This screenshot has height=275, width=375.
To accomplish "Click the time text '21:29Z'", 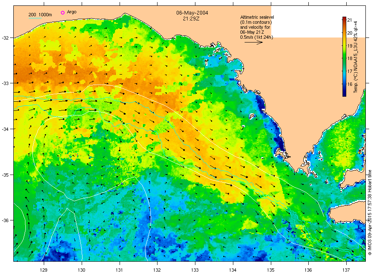I will coord(191,19).
